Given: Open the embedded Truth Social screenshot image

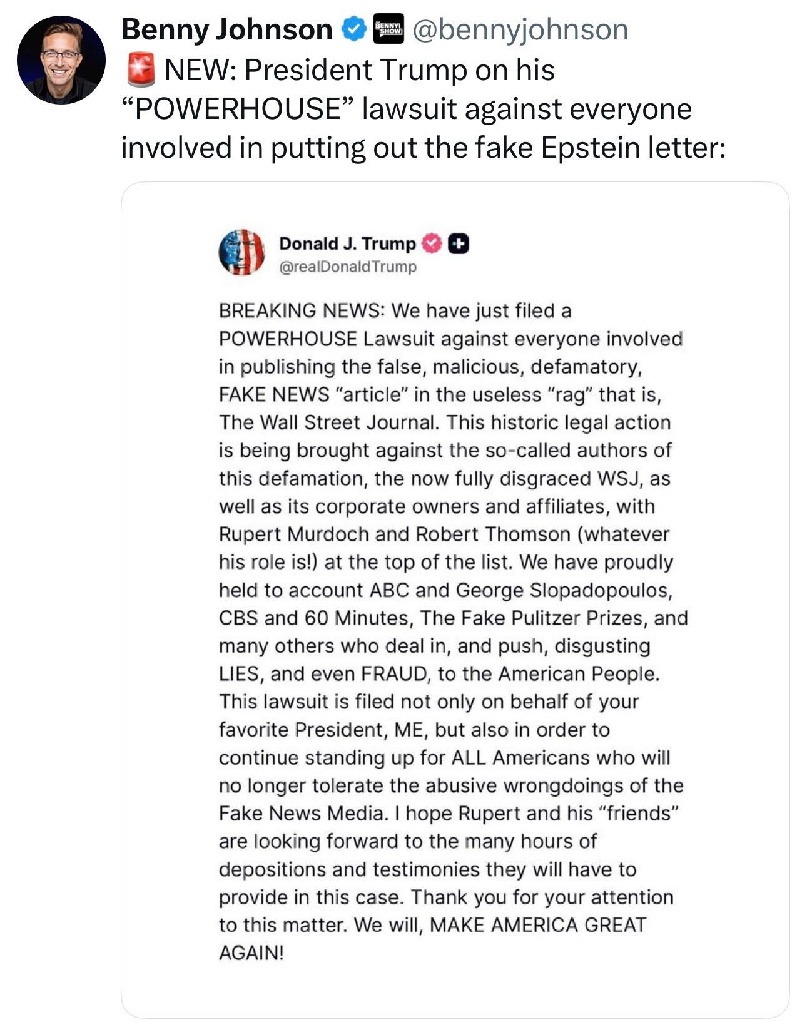Looking at the screenshot, I should pyautogui.click(x=455, y=601).
